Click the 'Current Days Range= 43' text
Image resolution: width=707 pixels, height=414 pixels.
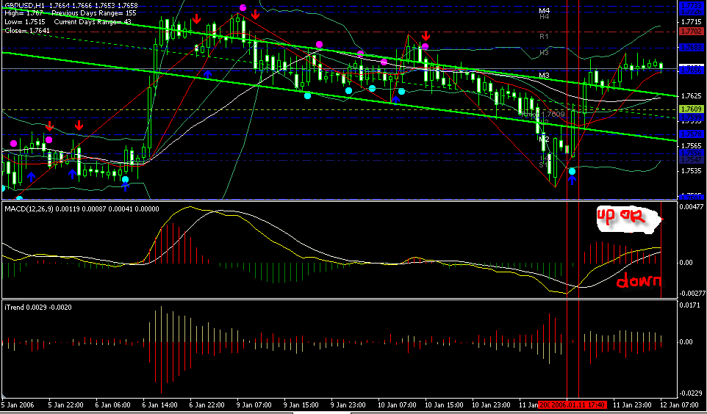pyautogui.click(x=93, y=22)
